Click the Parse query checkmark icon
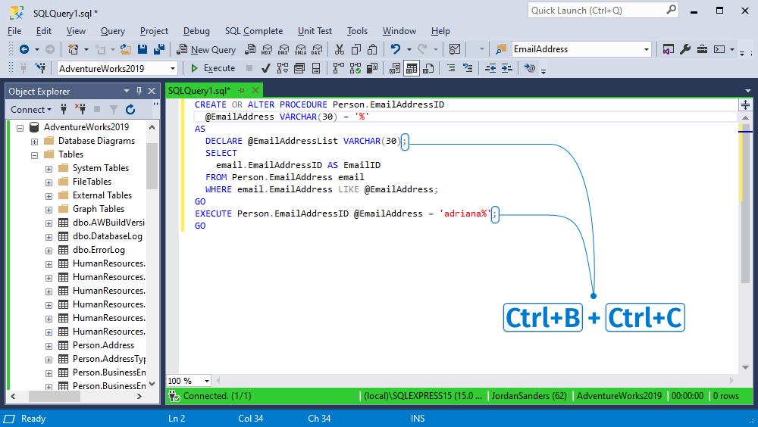The width and height of the screenshot is (758, 427). [x=266, y=68]
